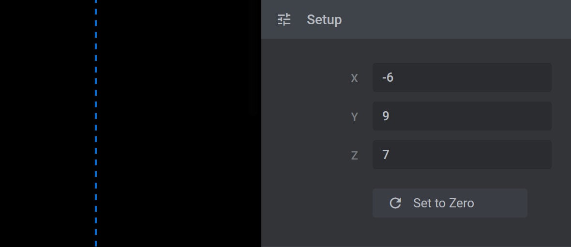
Task: Click the Z axis label
Action: pyautogui.click(x=354, y=156)
